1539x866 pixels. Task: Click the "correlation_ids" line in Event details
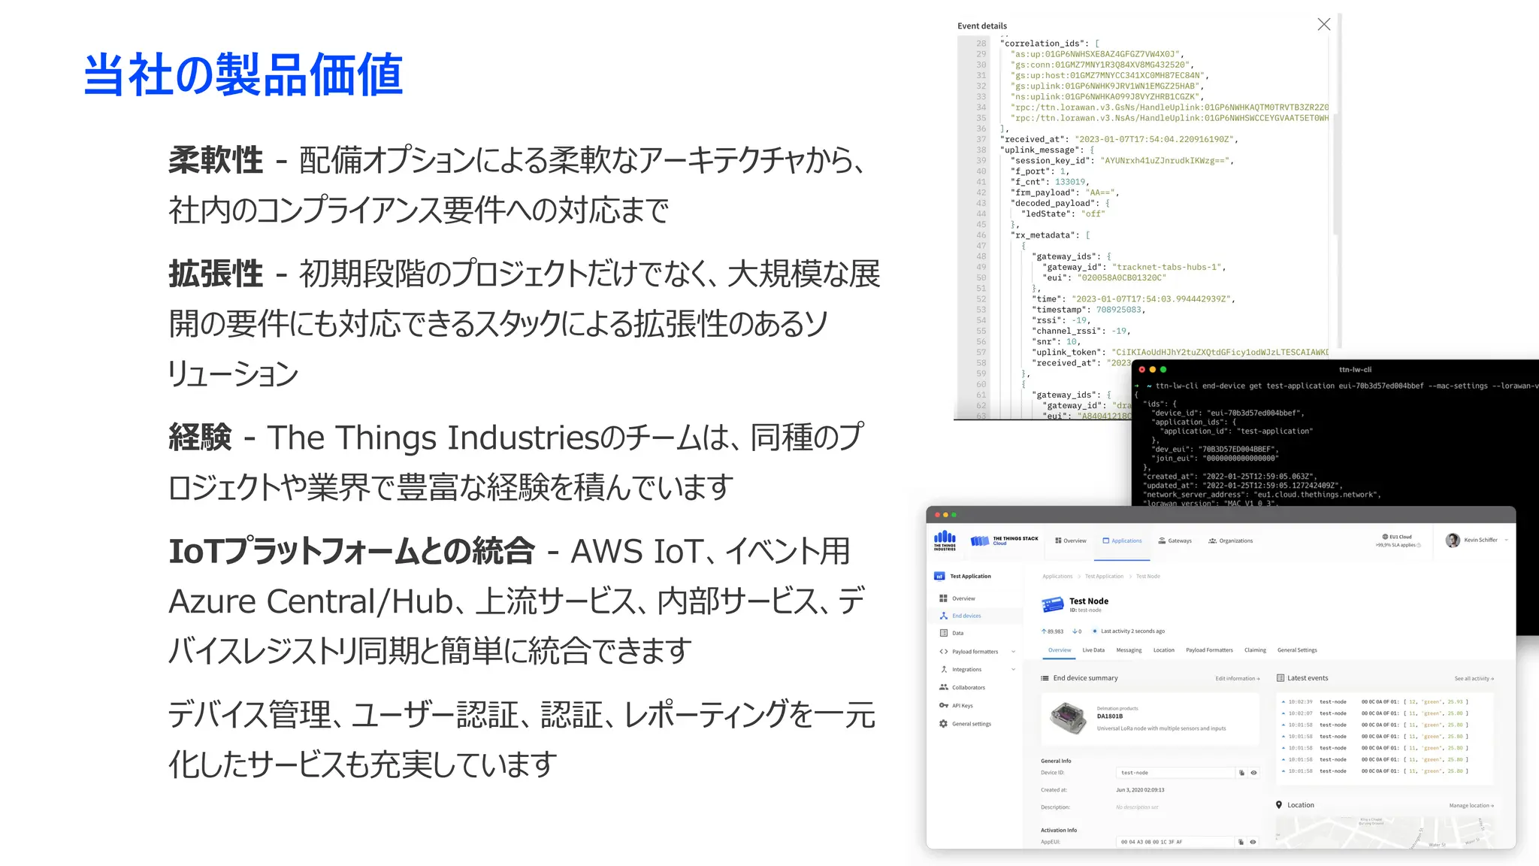tap(1050, 44)
